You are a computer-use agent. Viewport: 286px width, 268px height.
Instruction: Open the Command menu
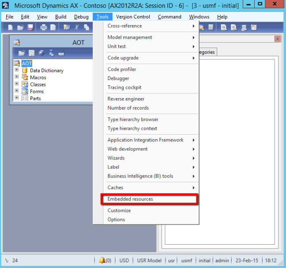pyautogui.click(x=169, y=17)
